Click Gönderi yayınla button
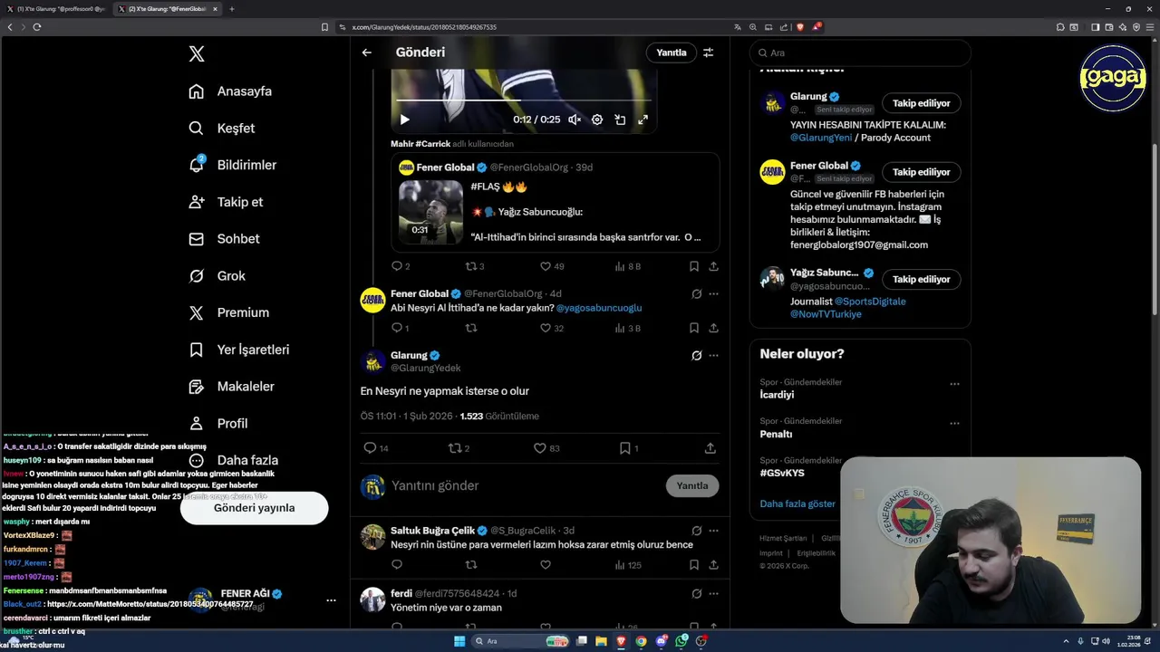1160x652 pixels. (254, 508)
